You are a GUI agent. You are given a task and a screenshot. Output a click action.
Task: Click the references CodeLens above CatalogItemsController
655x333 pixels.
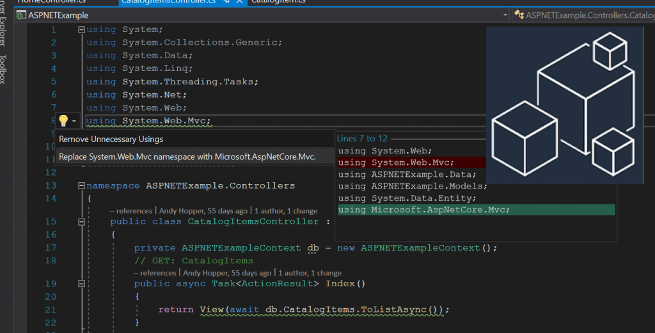click(133, 210)
